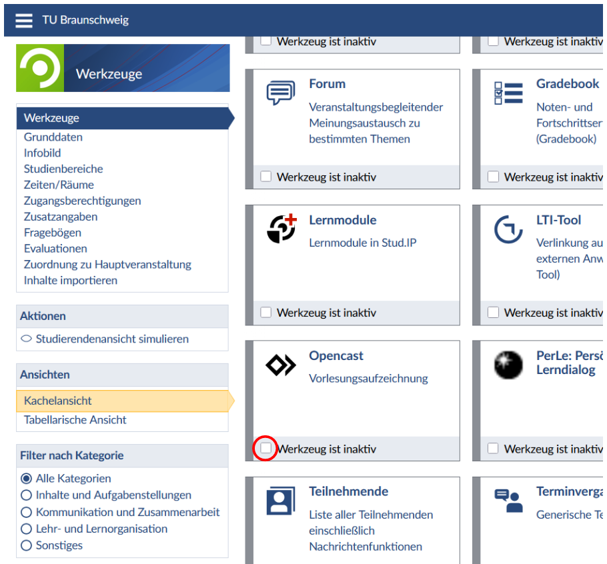Open Zeiten/Räume in the sidebar
This screenshot has height=564, width=607.
click(59, 185)
